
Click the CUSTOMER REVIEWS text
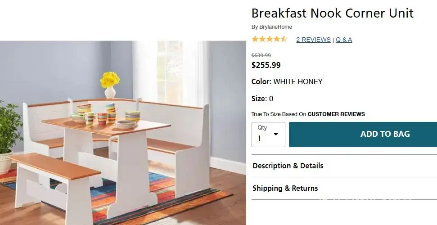[x=336, y=114]
